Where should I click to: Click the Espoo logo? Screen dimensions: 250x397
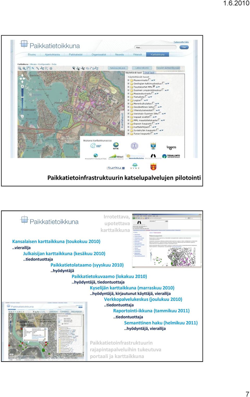96,146
